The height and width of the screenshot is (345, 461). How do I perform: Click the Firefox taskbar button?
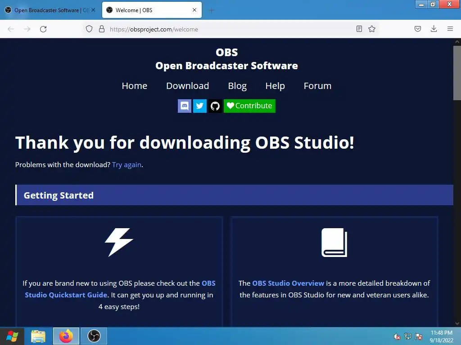66,336
